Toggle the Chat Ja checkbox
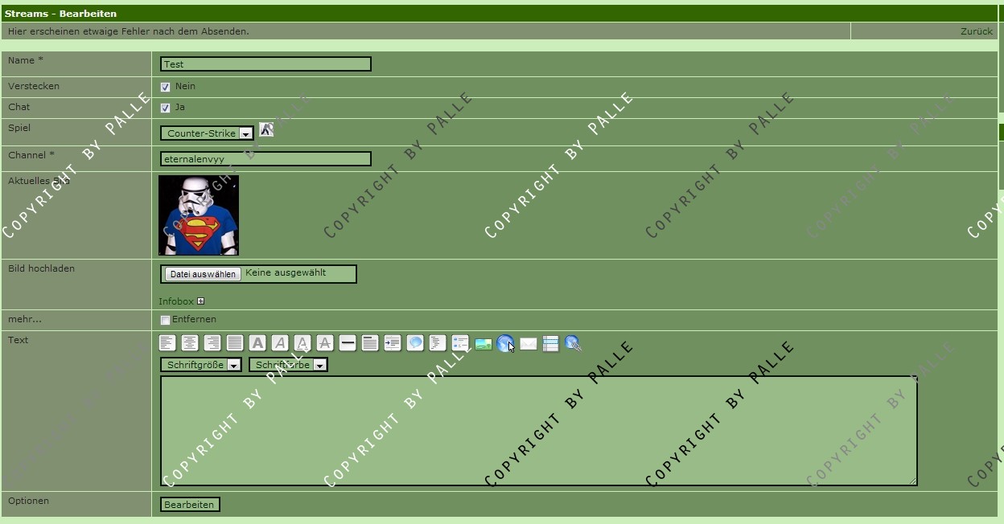 (x=165, y=108)
